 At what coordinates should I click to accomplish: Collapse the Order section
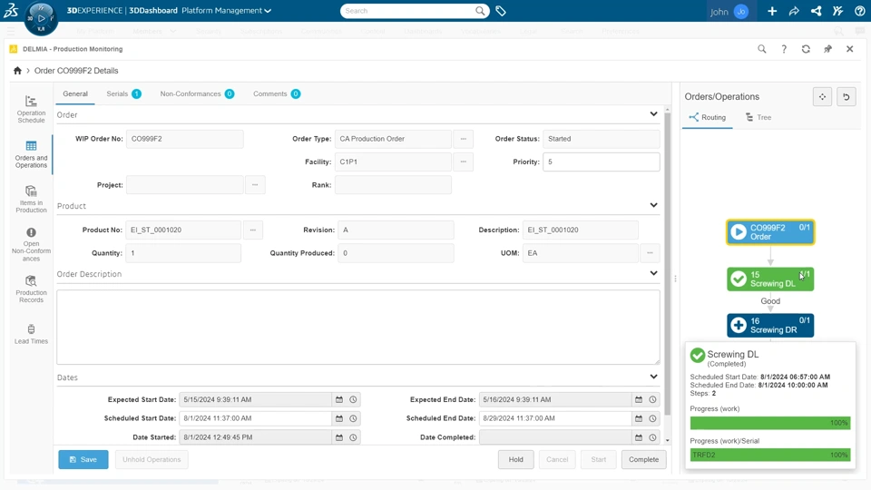coord(654,114)
